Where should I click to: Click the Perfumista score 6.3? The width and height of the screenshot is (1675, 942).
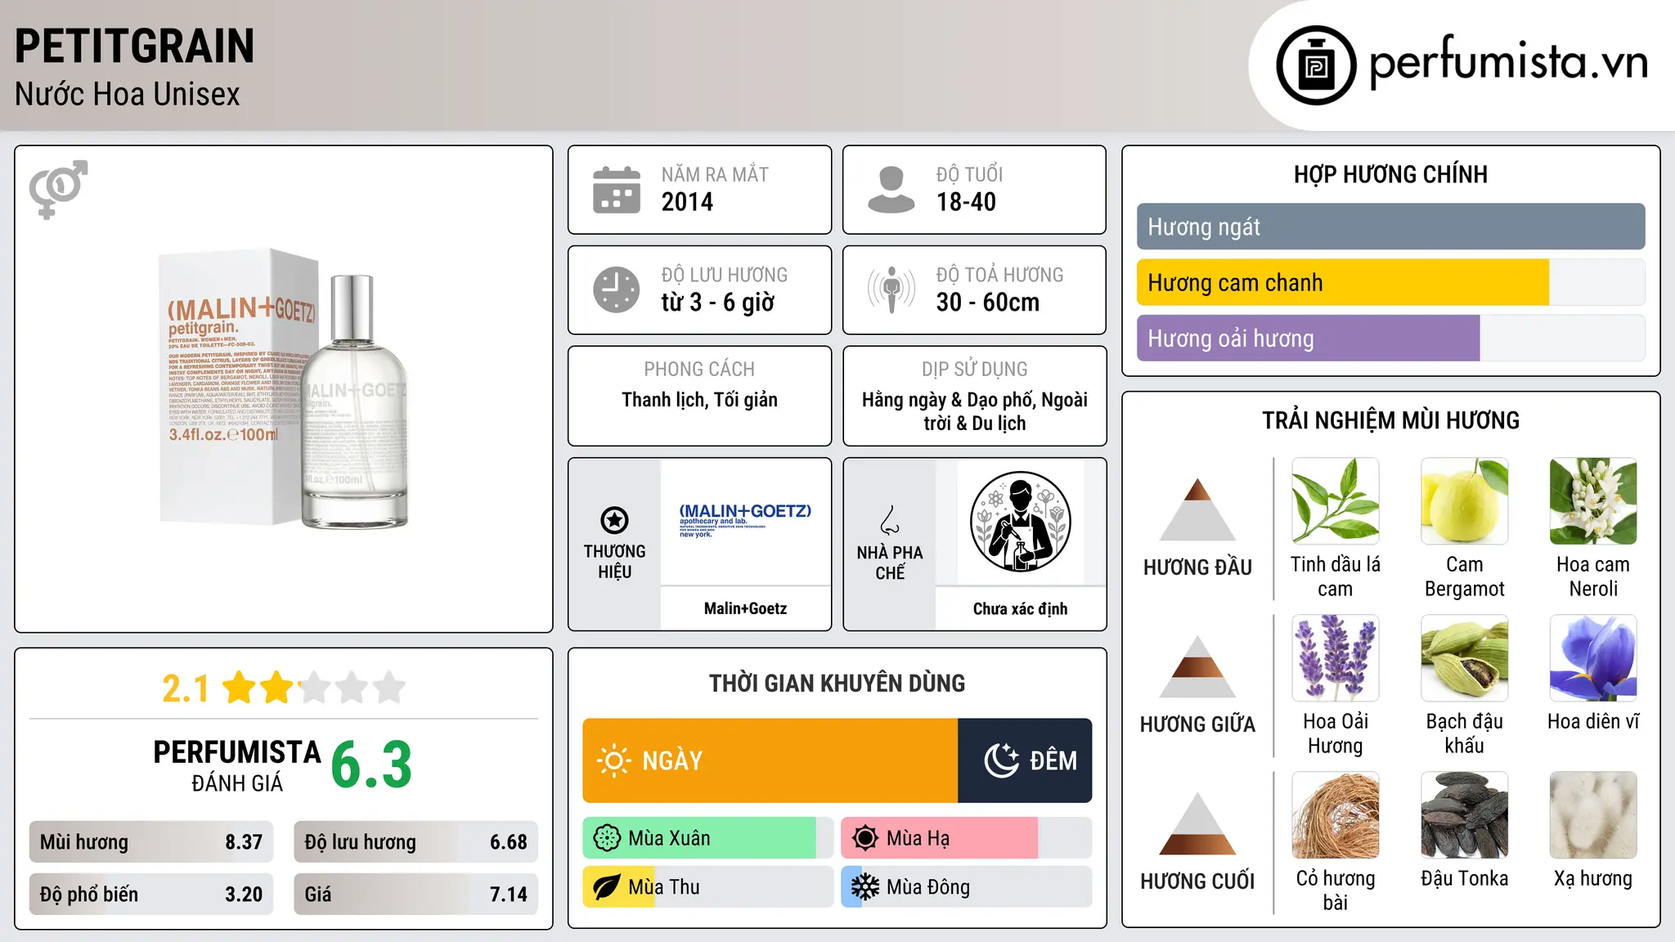pos(371,765)
